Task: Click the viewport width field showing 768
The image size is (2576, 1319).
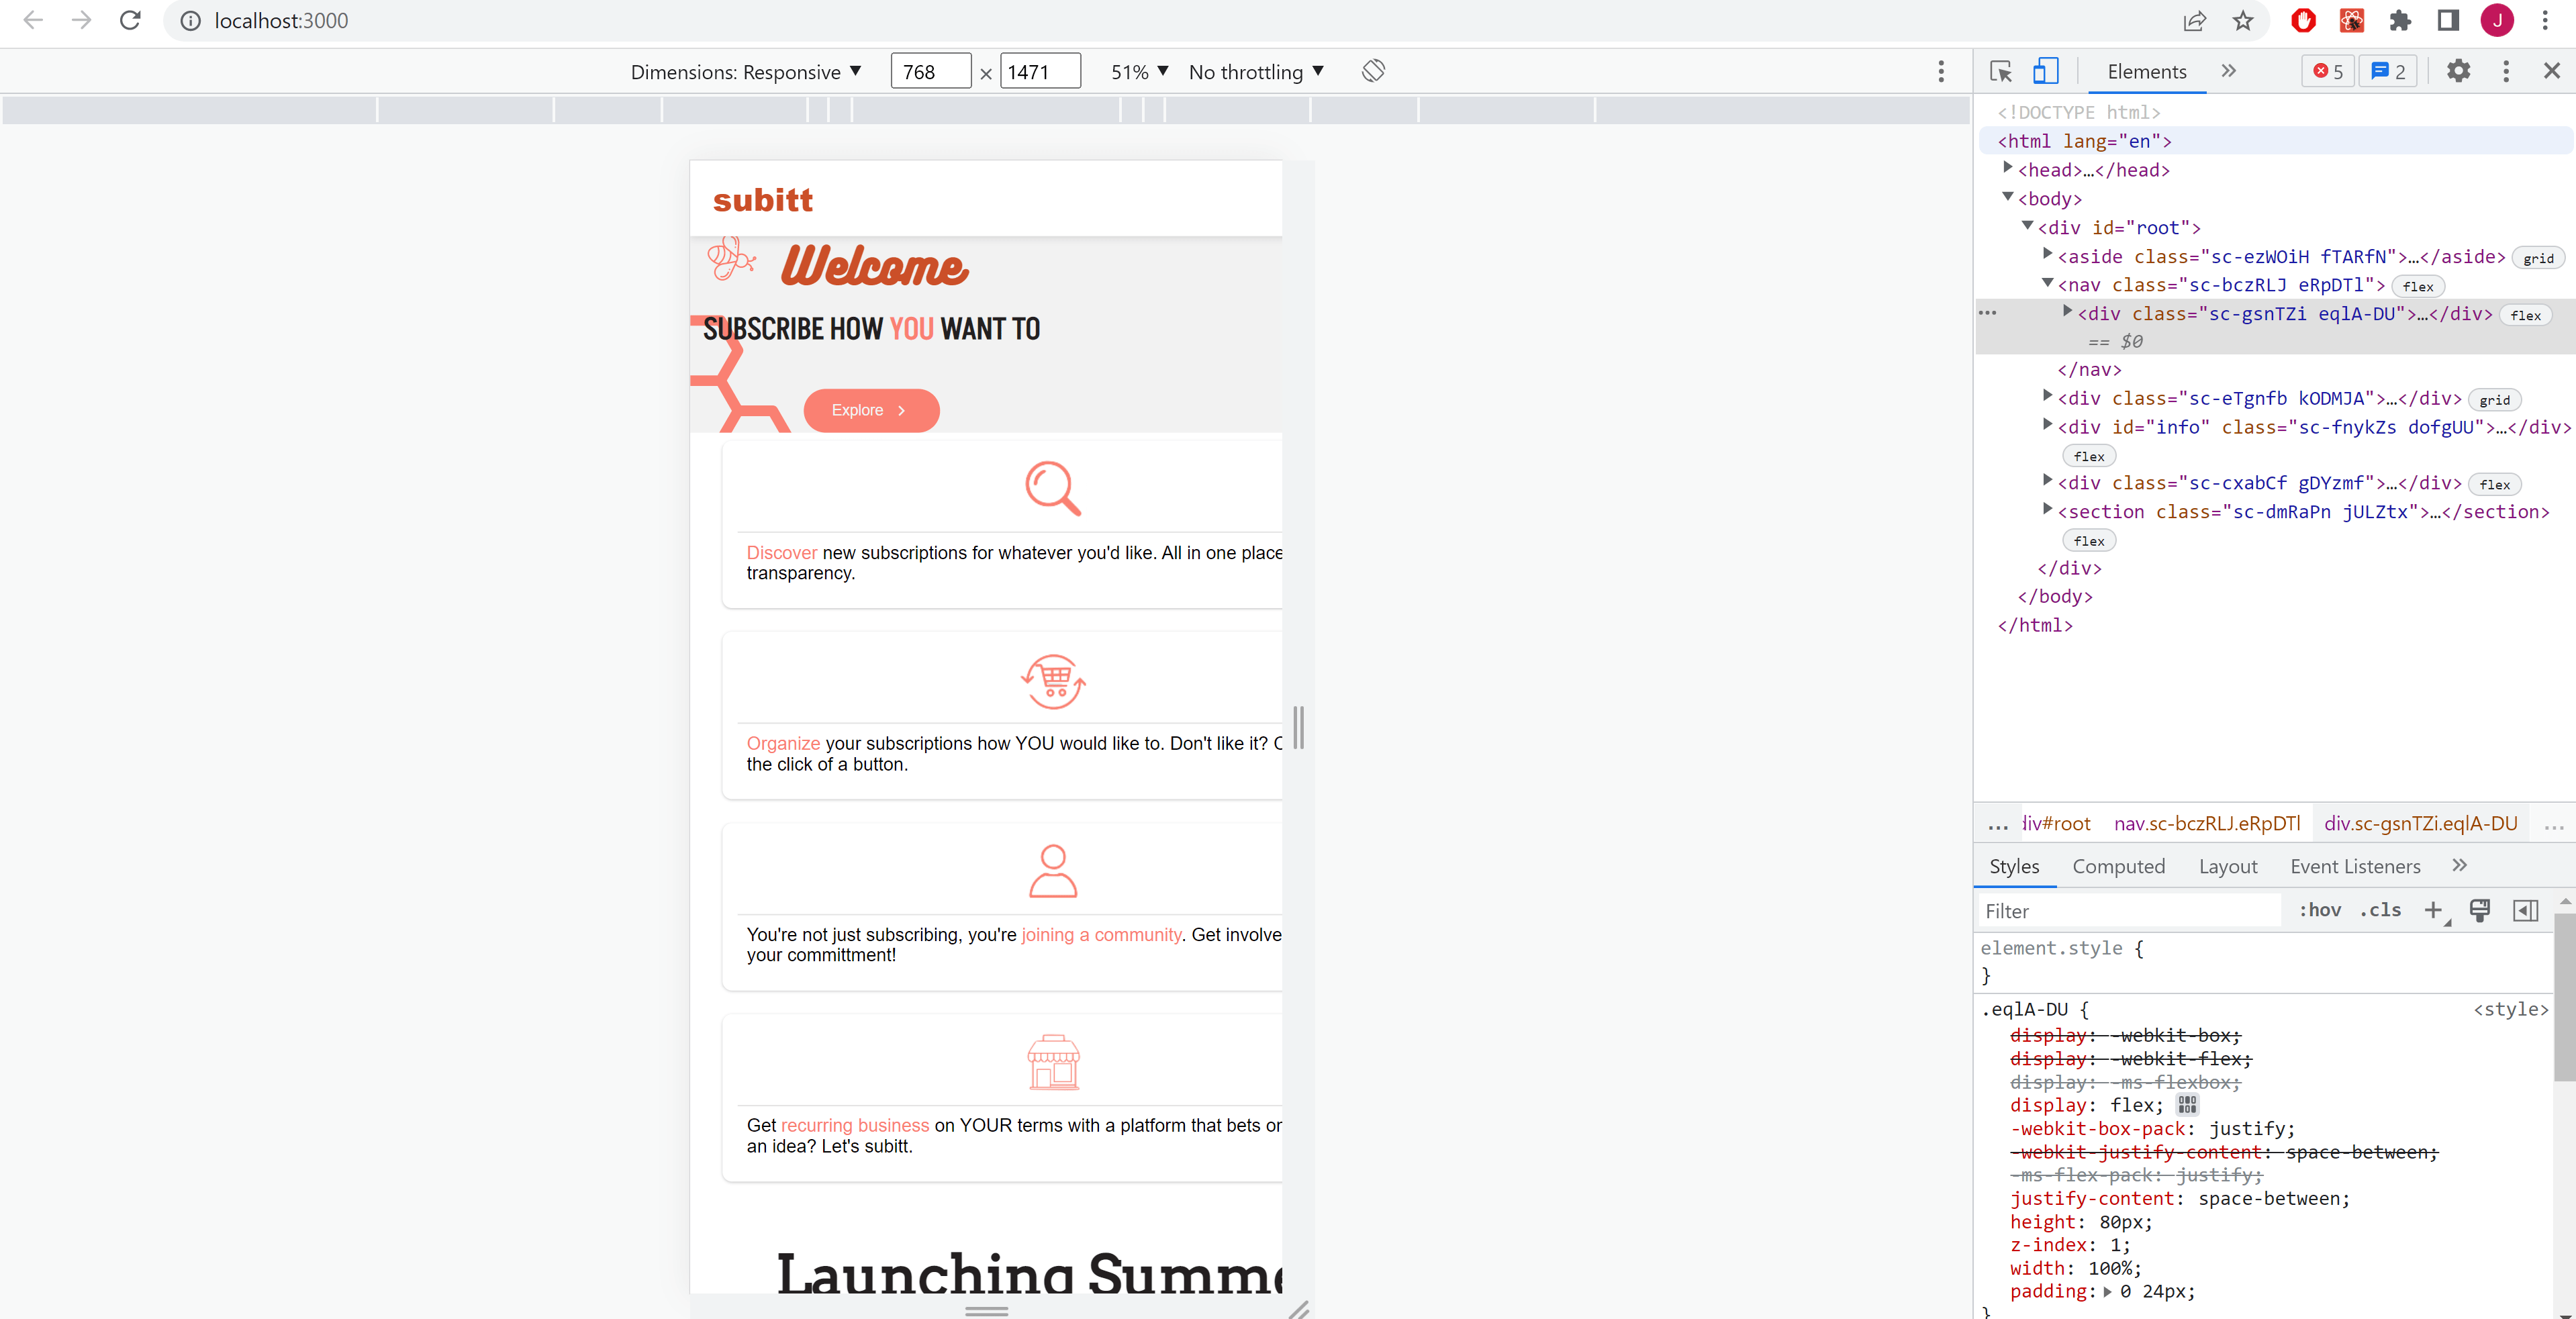Action: coord(929,70)
